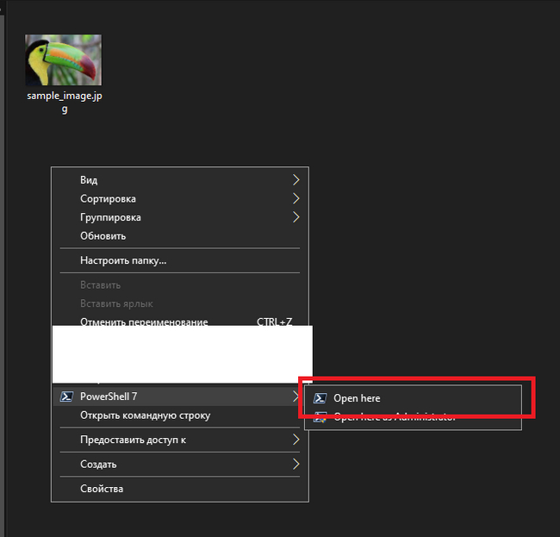Image resolution: width=560 pixels, height=537 pixels.
Task: Expand the PowerShell 7 submenu arrow
Action: pos(295,397)
